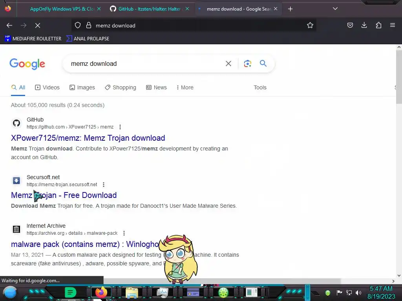The height and width of the screenshot is (301, 402).
Task: Open the Firefox hamburger application menu
Action: [x=393, y=25]
